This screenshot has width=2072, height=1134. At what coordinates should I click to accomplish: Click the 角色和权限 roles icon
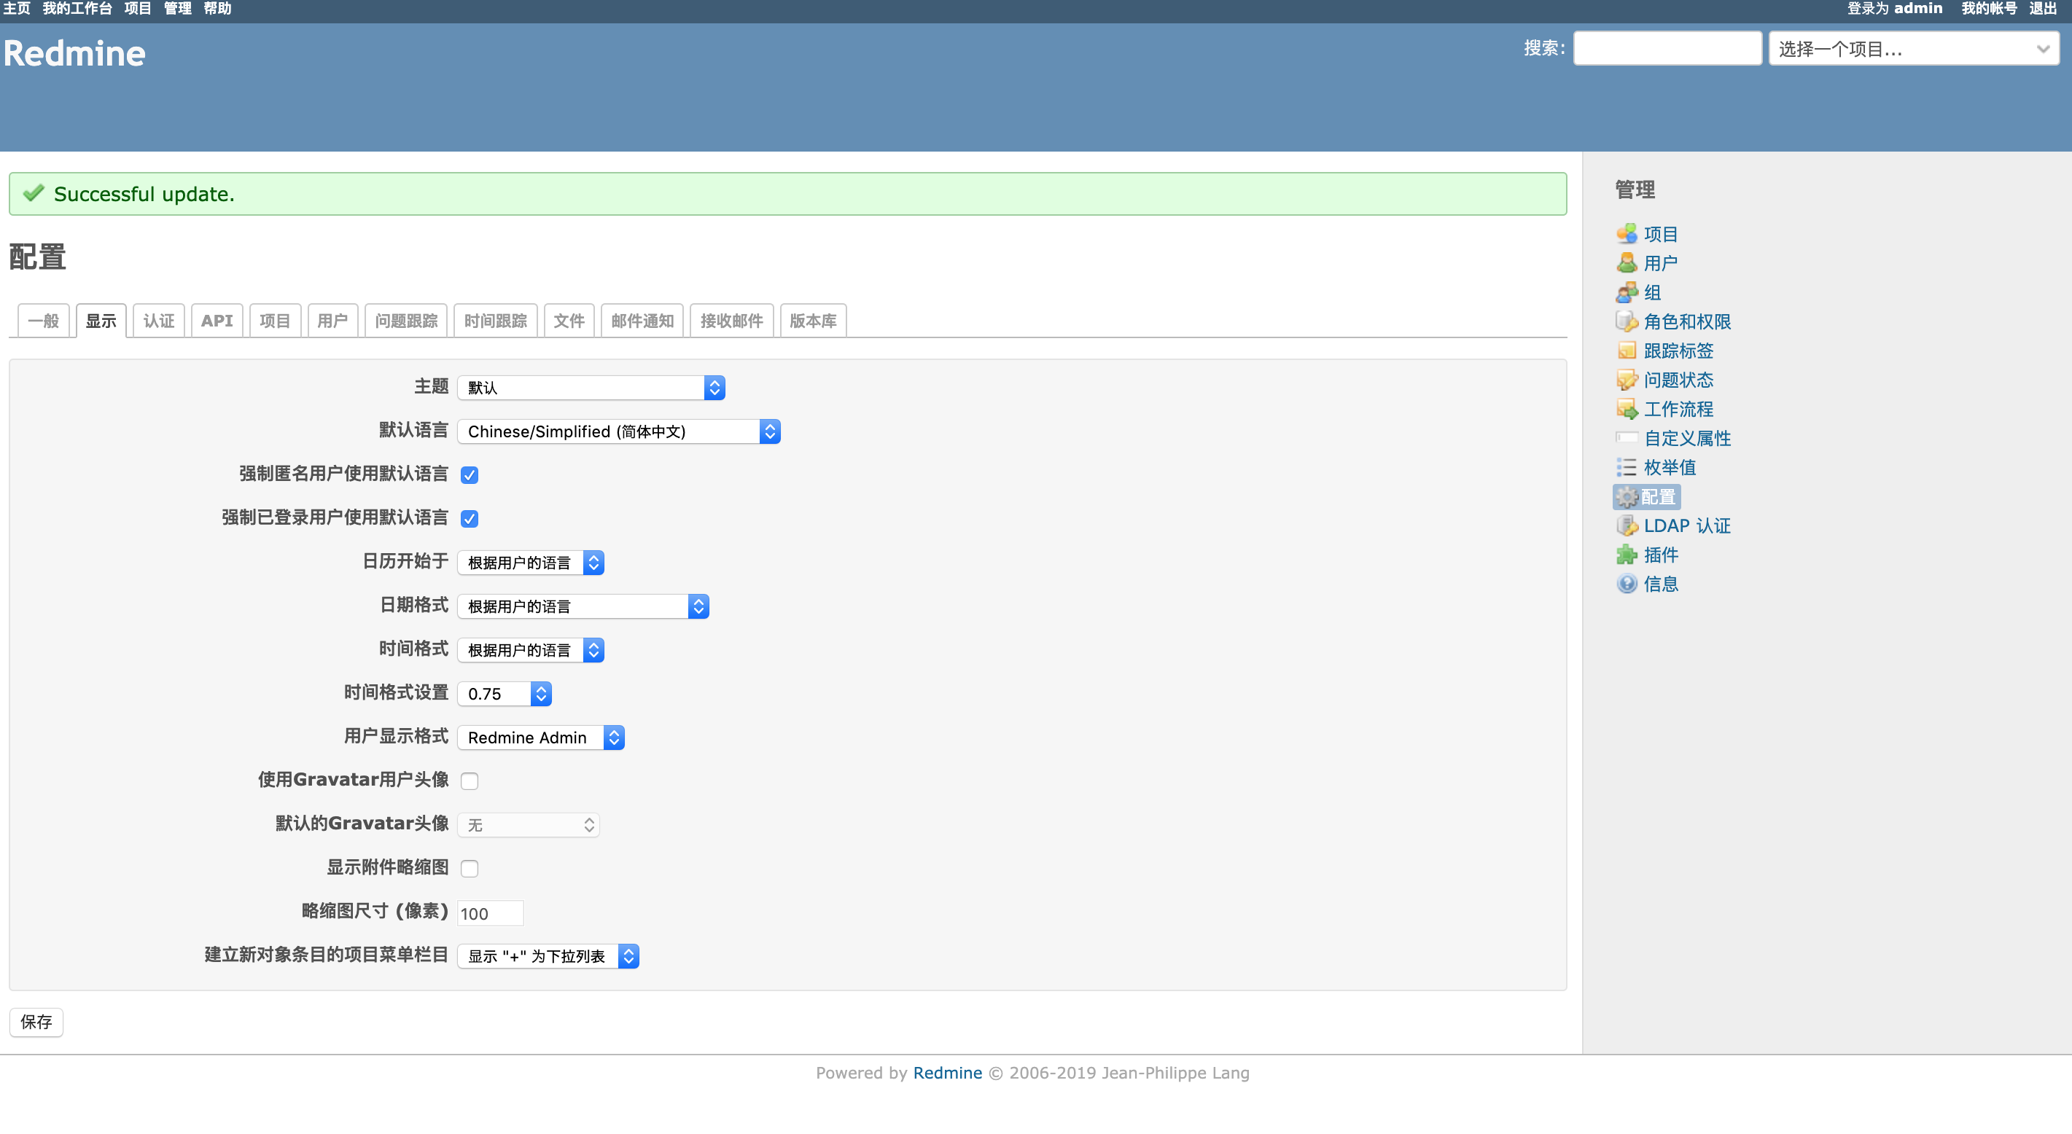click(x=1626, y=321)
